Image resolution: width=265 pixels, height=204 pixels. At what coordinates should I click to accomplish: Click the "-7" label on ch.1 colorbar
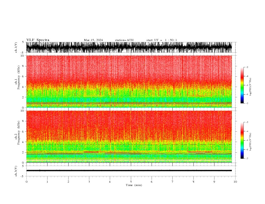coord(247,103)
